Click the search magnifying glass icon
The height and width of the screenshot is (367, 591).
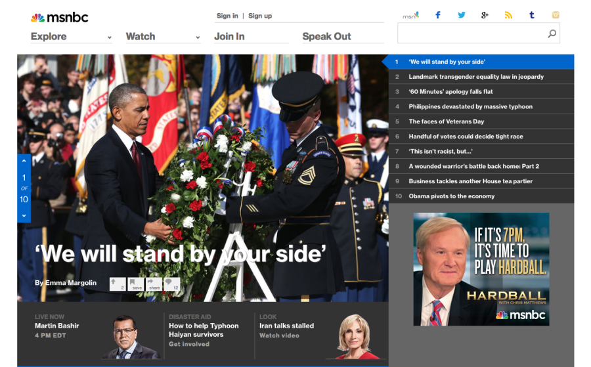click(552, 33)
